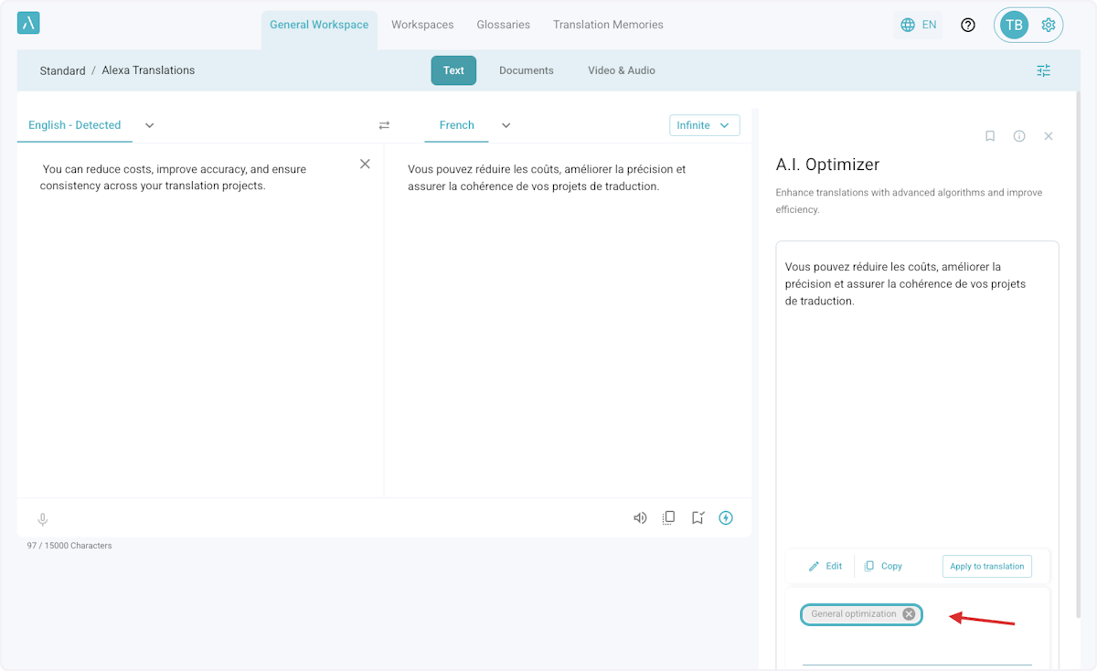The height and width of the screenshot is (671, 1097).
Task: Open the translation settings sliders icon
Action: (x=1043, y=70)
